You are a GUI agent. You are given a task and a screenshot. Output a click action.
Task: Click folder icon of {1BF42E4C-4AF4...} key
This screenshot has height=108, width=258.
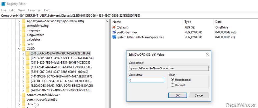tap(28, 67)
